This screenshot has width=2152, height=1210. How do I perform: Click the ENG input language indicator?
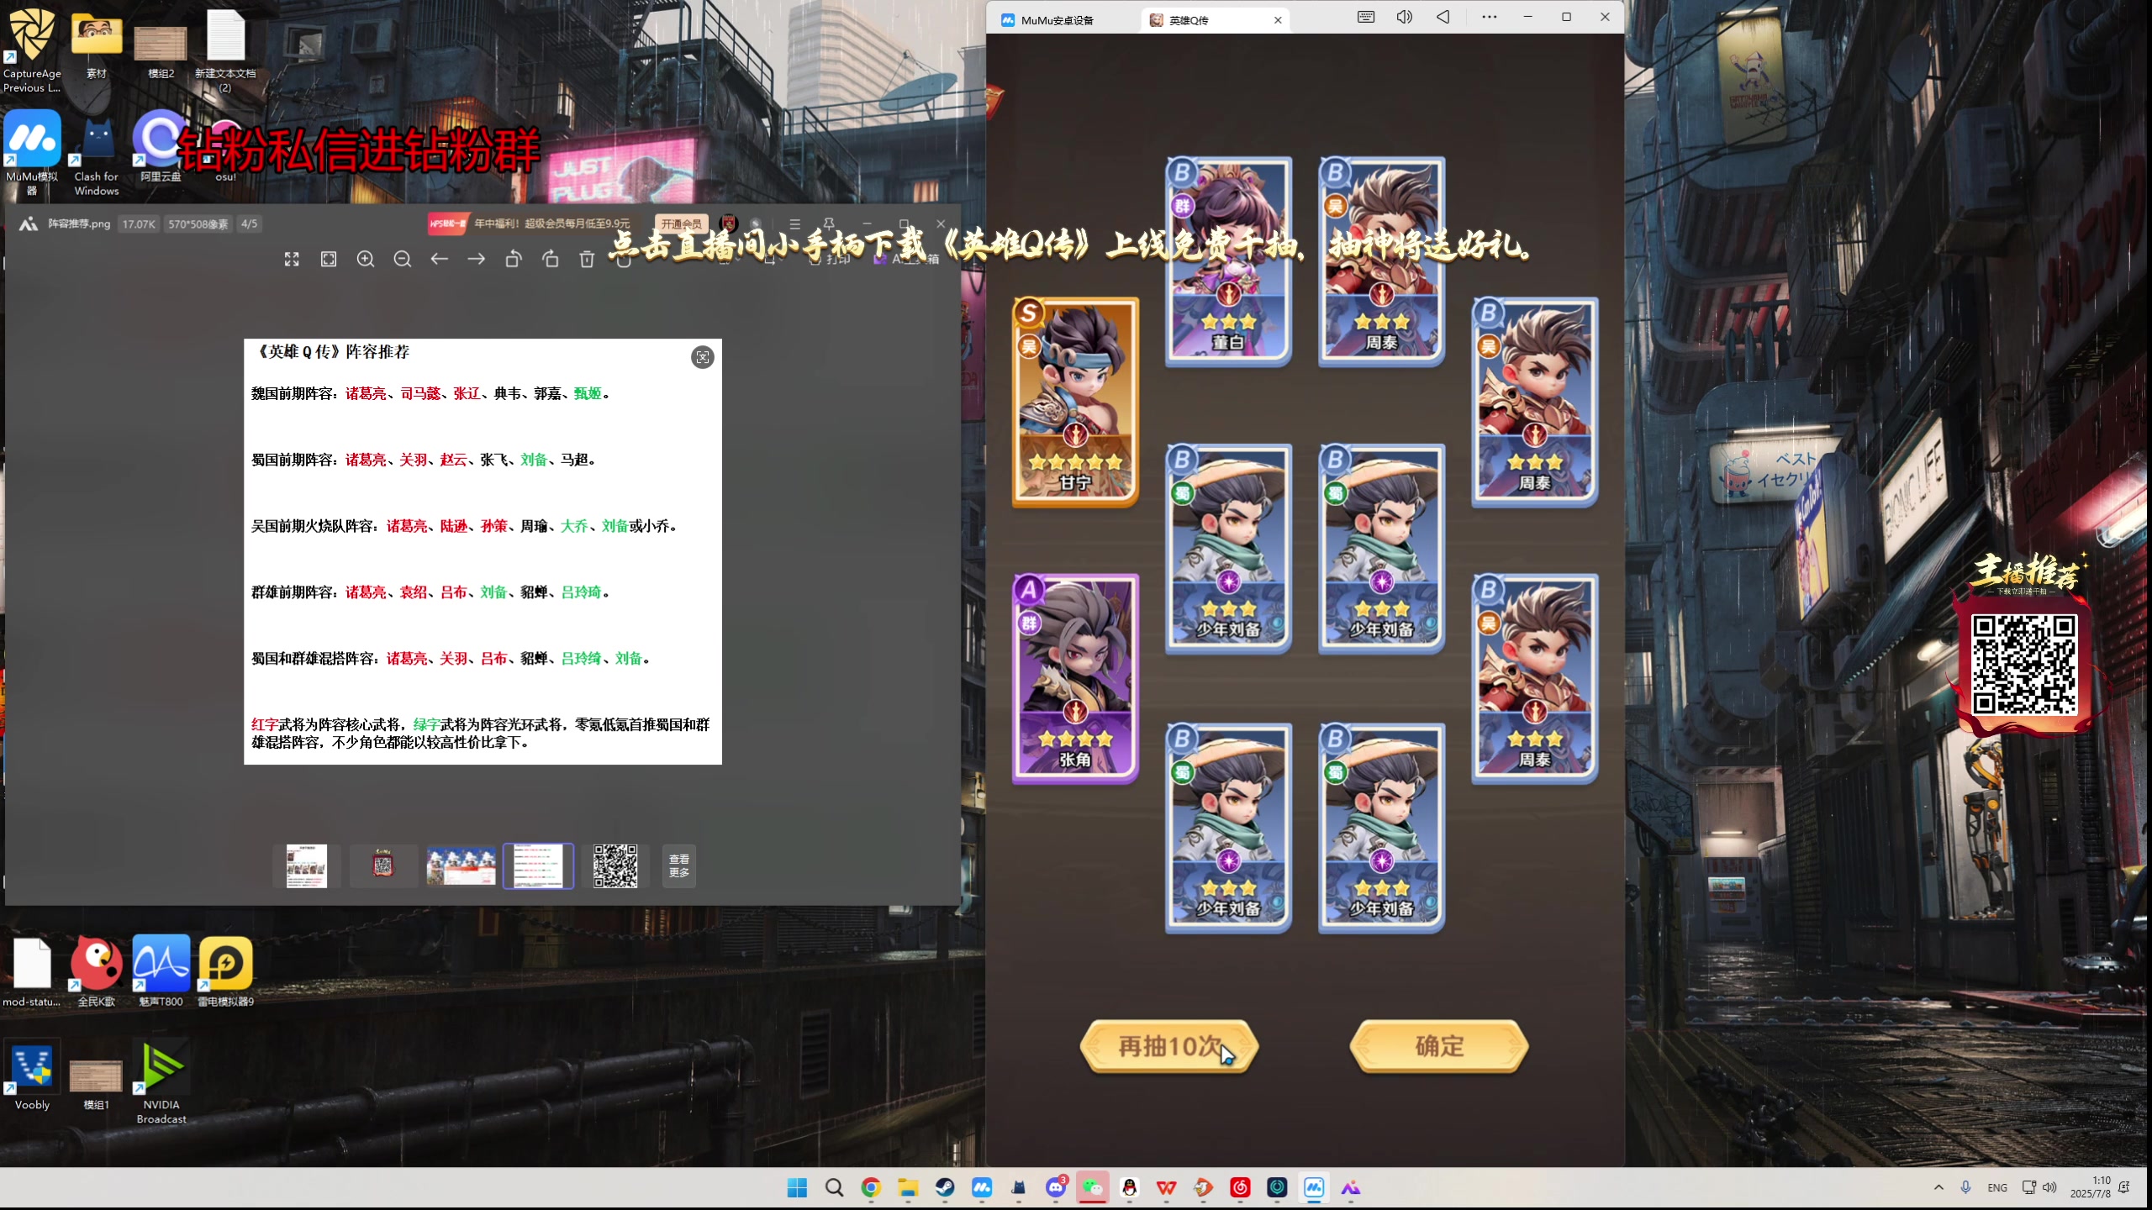coord(1997,1187)
